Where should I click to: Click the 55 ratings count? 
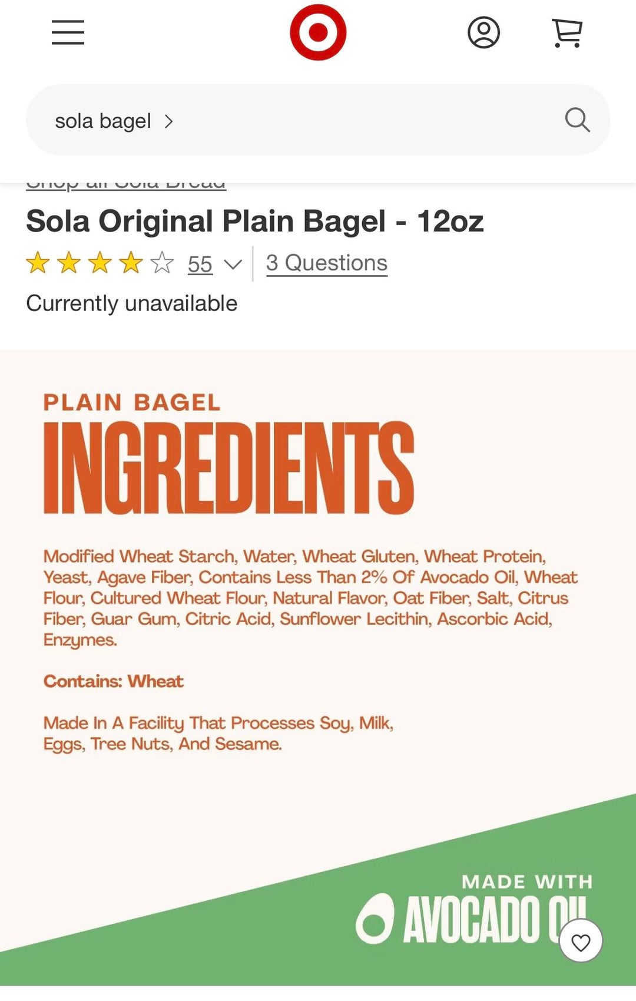[200, 265]
